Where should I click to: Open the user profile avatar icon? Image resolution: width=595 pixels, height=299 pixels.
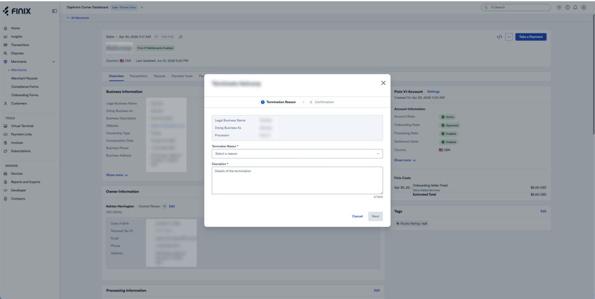[x=584, y=7]
